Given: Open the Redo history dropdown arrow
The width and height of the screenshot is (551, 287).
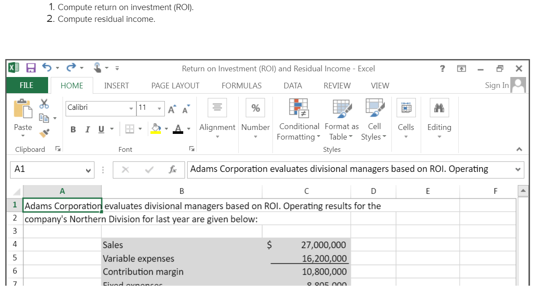Looking at the screenshot, I should pos(81,69).
